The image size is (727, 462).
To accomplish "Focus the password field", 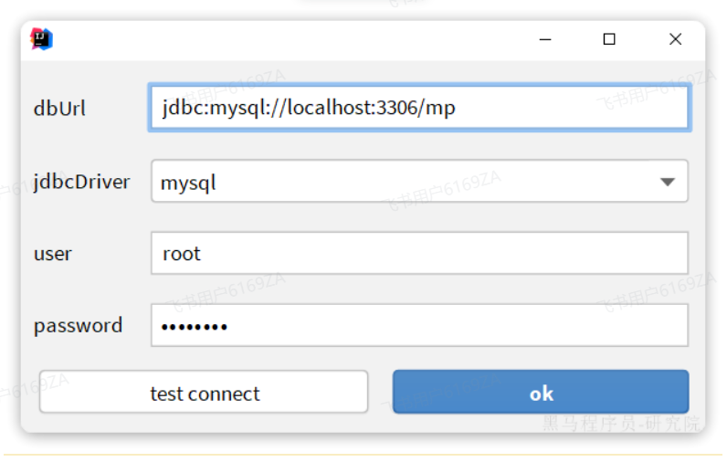I will pos(457,325).
